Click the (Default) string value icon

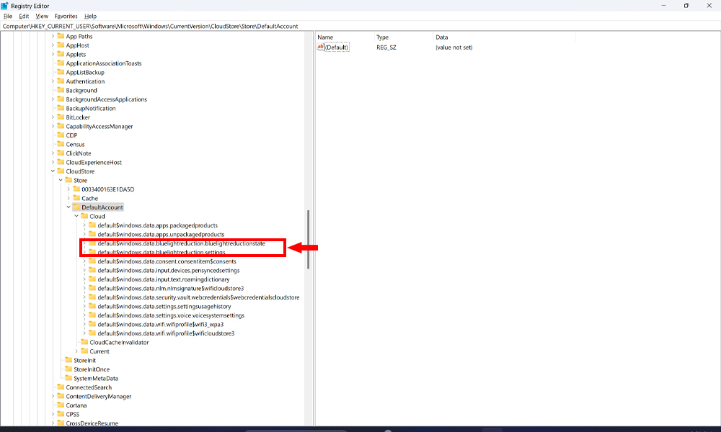point(321,48)
